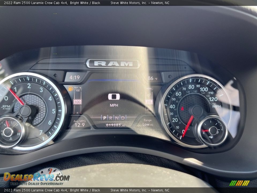Click the boxed 100 oil life value
This screenshot has height=193, width=257.
(77, 102)
